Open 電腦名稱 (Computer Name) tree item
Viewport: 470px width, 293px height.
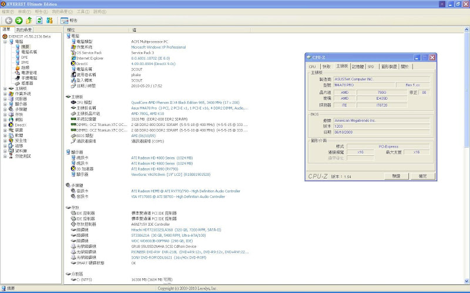(x=29, y=52)
